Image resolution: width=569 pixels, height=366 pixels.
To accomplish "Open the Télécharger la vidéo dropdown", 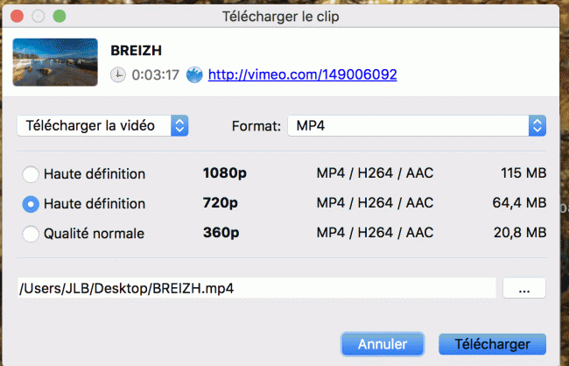I will (x=102, y=125).
